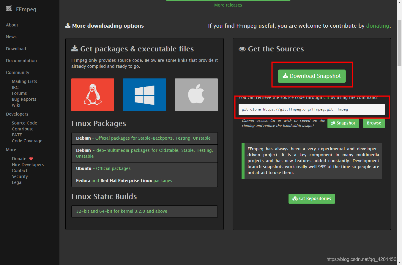
Task: Click the Download Snapshot button
Action: coord(312,76)
